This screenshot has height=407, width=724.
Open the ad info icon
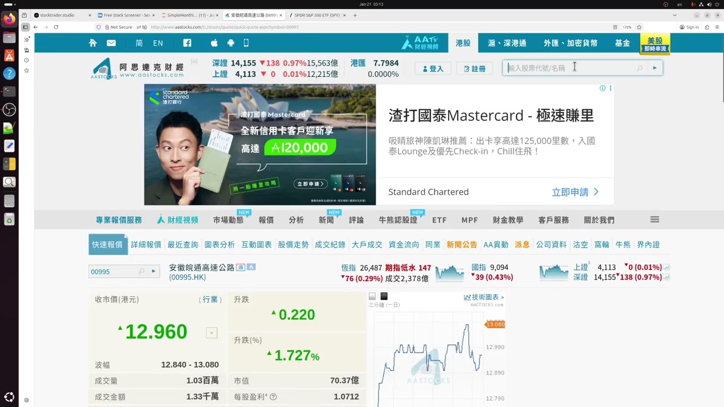pyautogui.click(x=602, y=88)
